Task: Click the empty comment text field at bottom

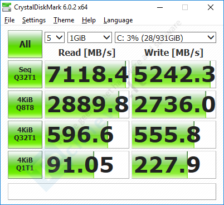Action: point(112,192)
